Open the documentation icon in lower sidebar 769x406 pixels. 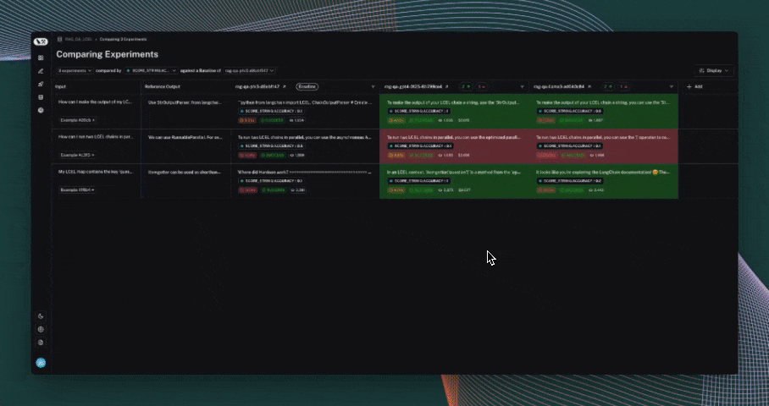pos(41,343)
